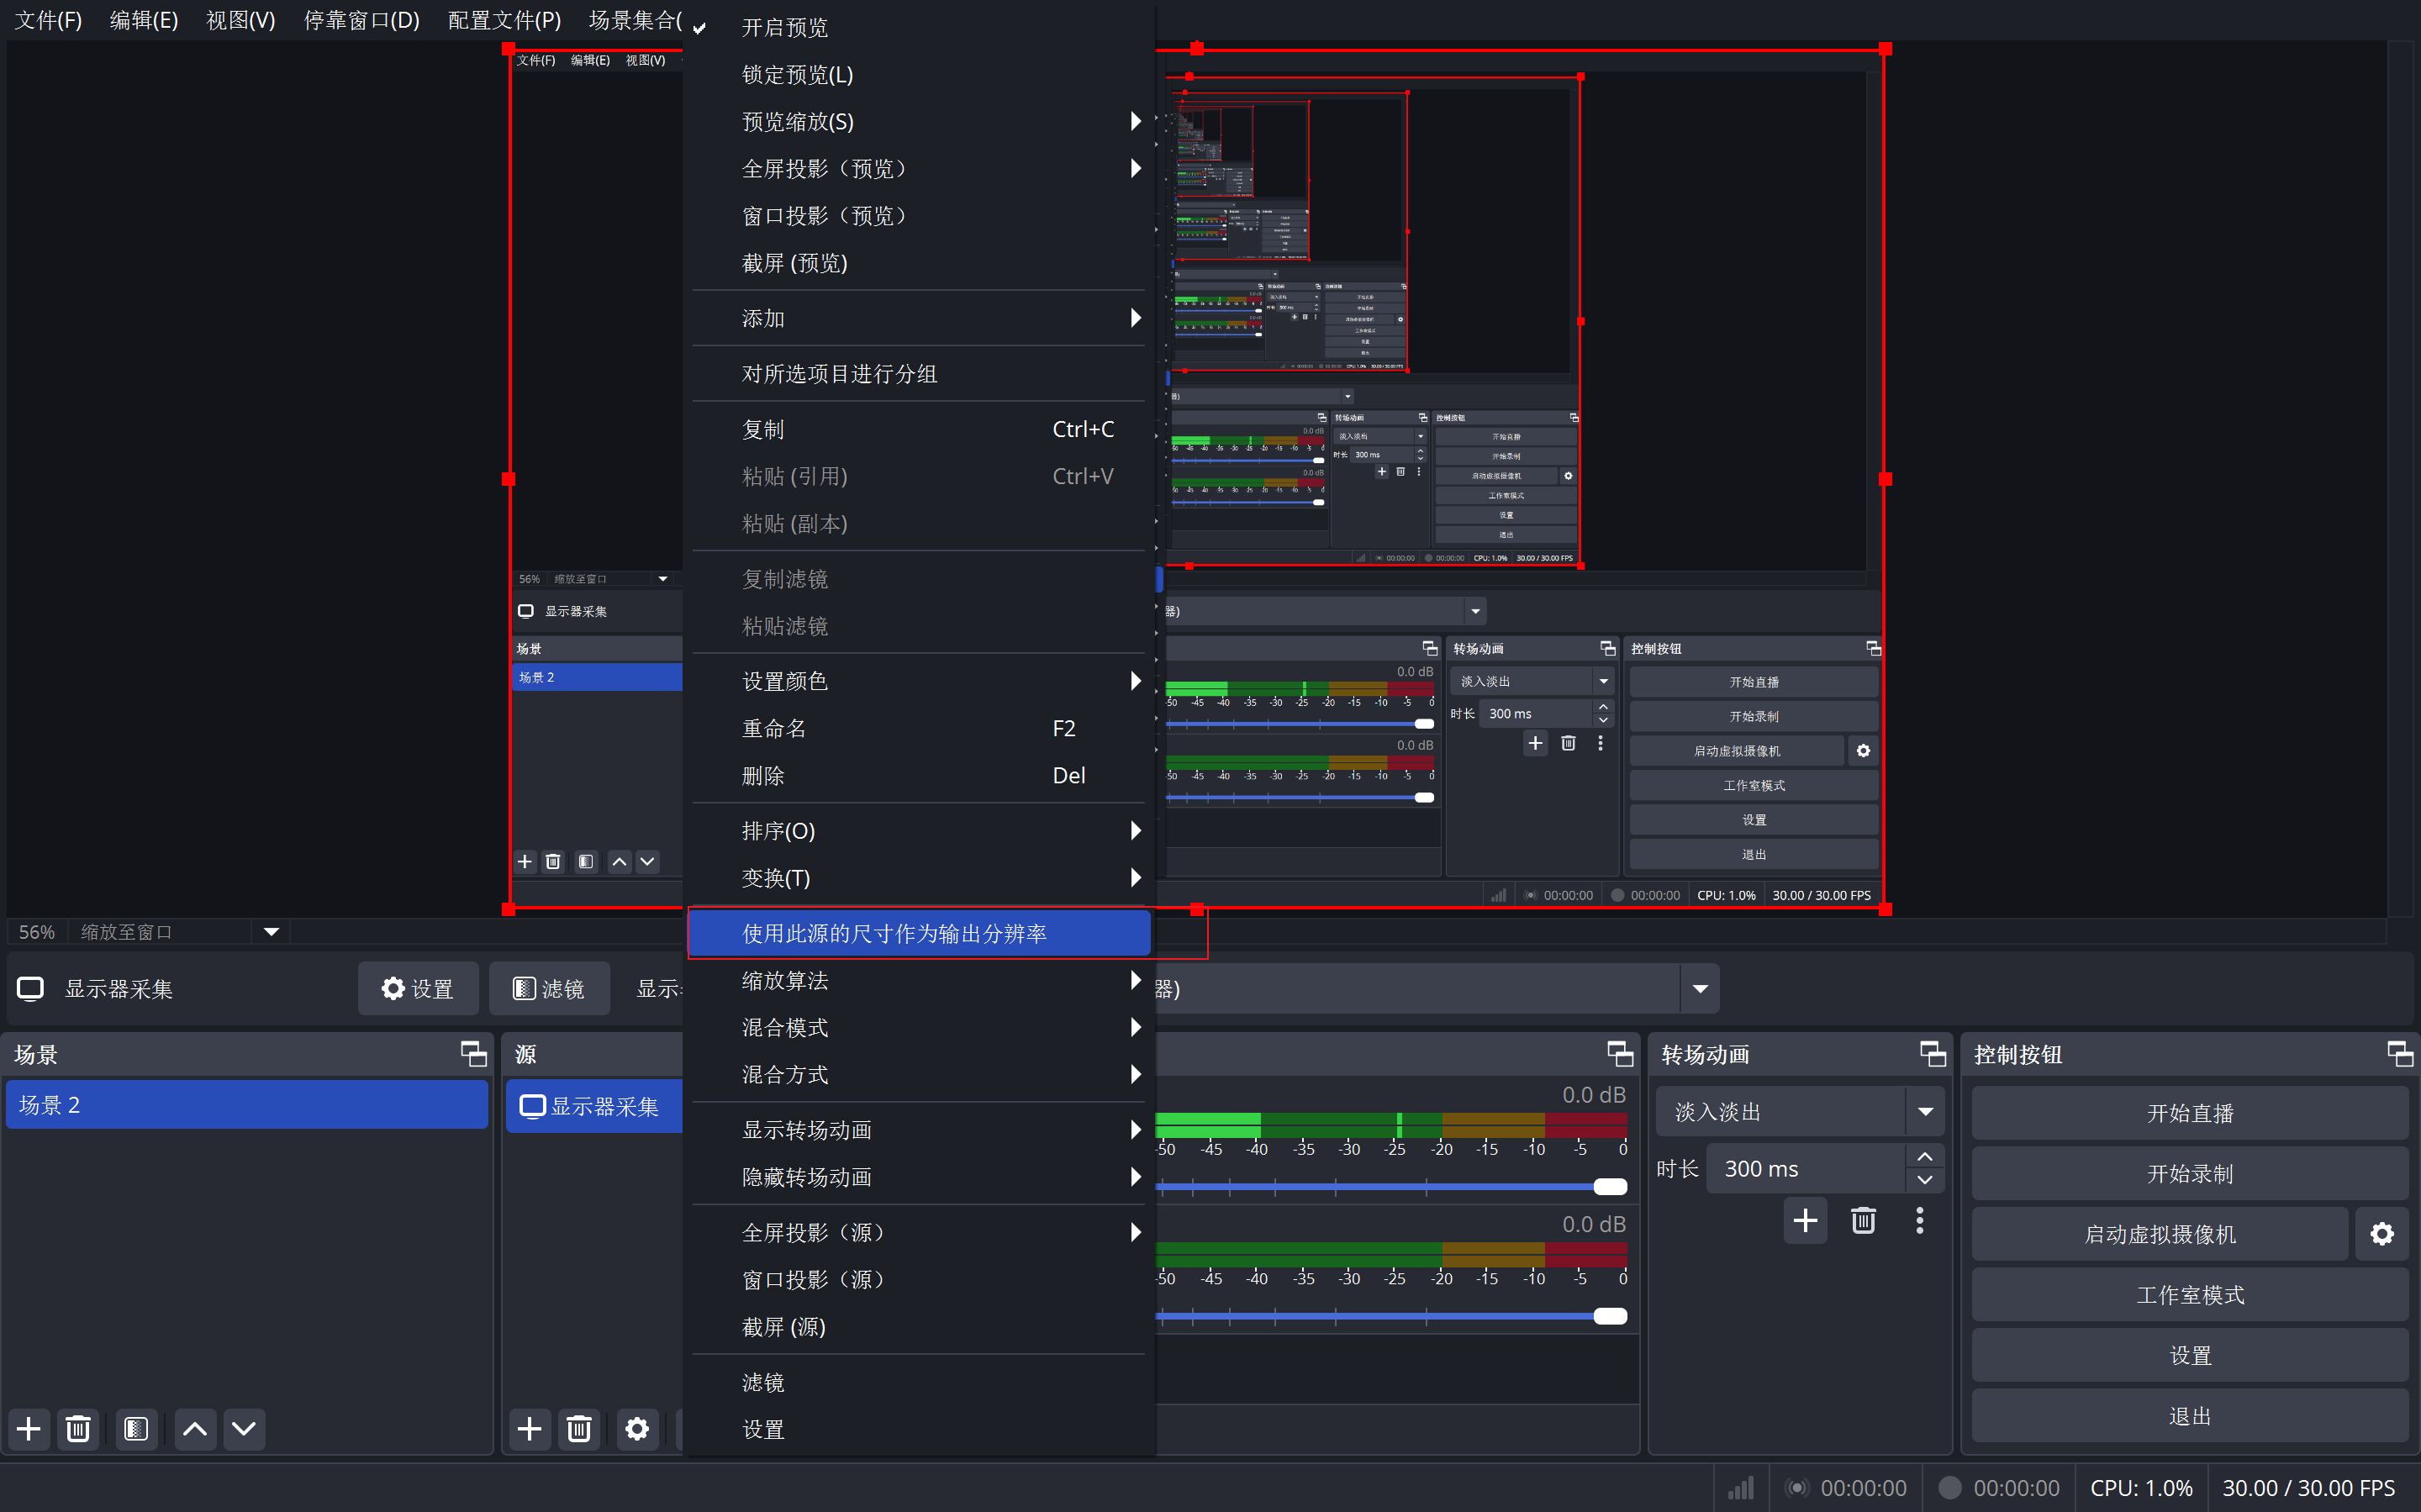The image size is (2421, 1512).
Task: Open virtual camera settings gear icon
Action: [x=2382, y=1234]
